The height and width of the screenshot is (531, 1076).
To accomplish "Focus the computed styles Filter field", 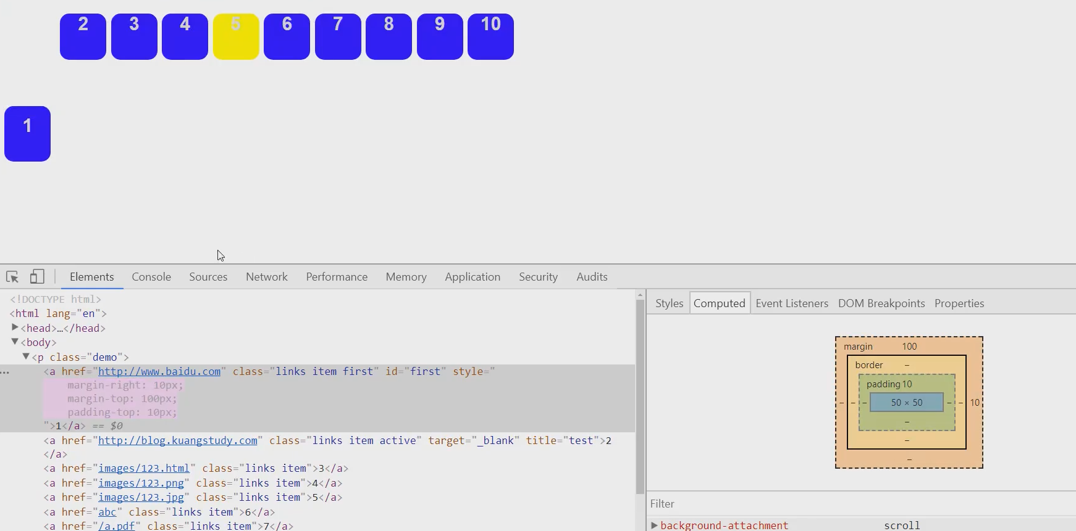I will 861,504.
